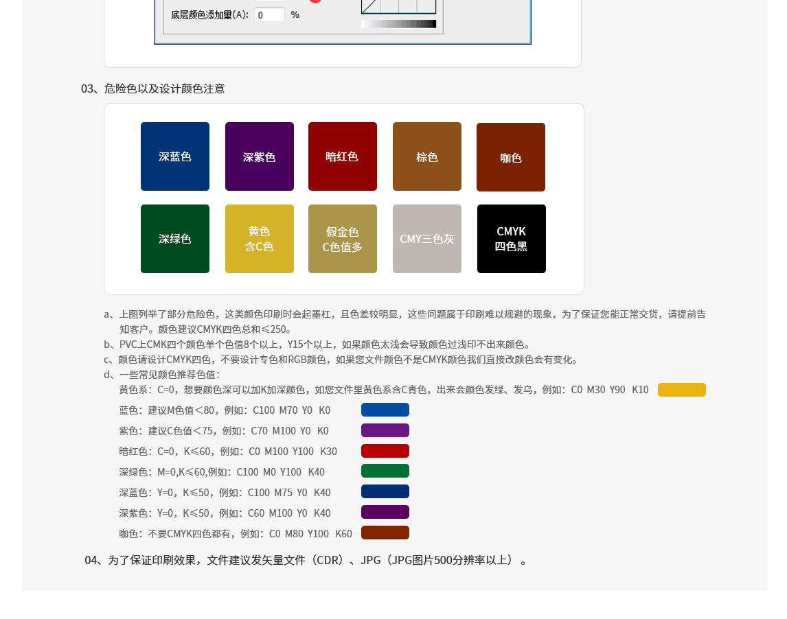Select the 深绿色 (dark green) swatch
Screen dimensions: 787x619
pyautogui.click(x=175, y=239)
